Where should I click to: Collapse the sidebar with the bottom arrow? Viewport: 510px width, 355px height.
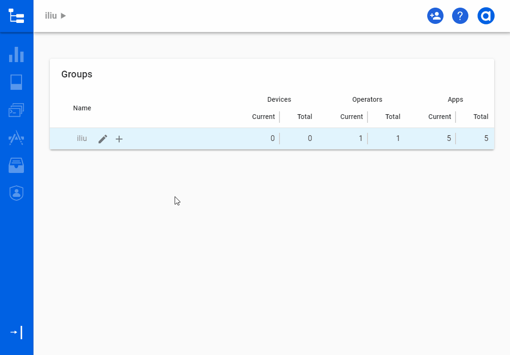click(x=15, y=332)
